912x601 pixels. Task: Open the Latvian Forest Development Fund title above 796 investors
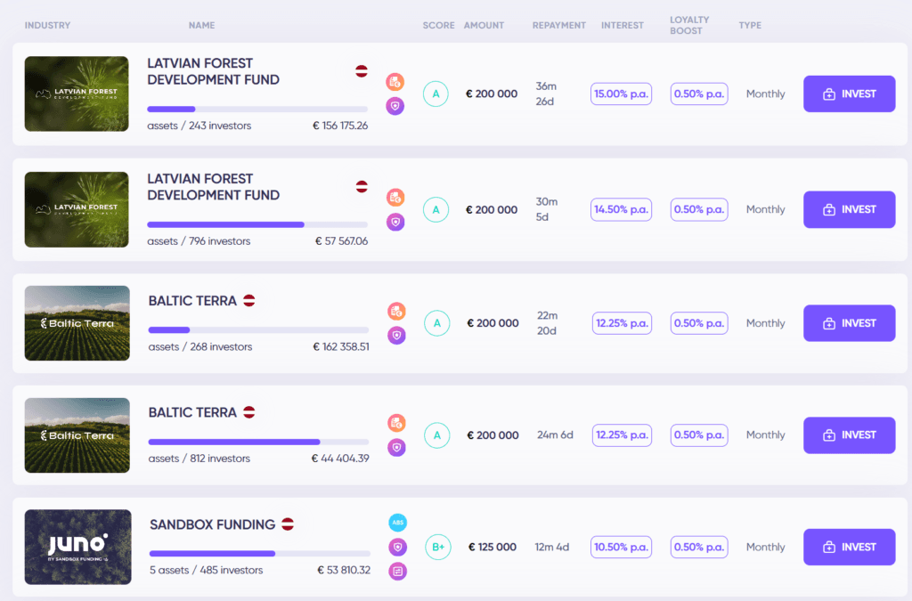[x=214, y=187]
